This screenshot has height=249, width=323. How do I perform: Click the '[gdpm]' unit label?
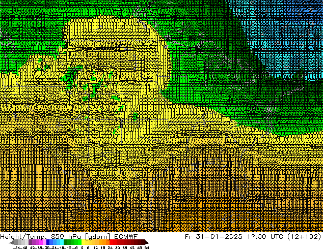(98, 237)
